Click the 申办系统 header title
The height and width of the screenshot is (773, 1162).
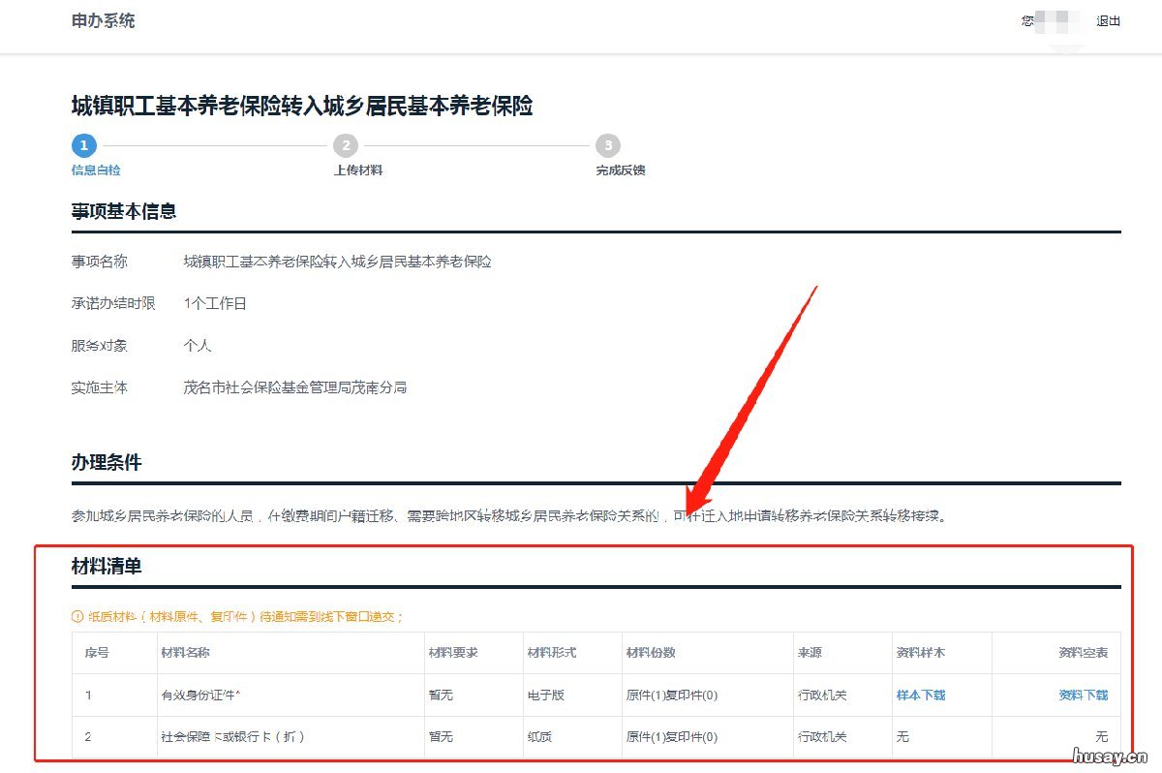pos(103,21)
